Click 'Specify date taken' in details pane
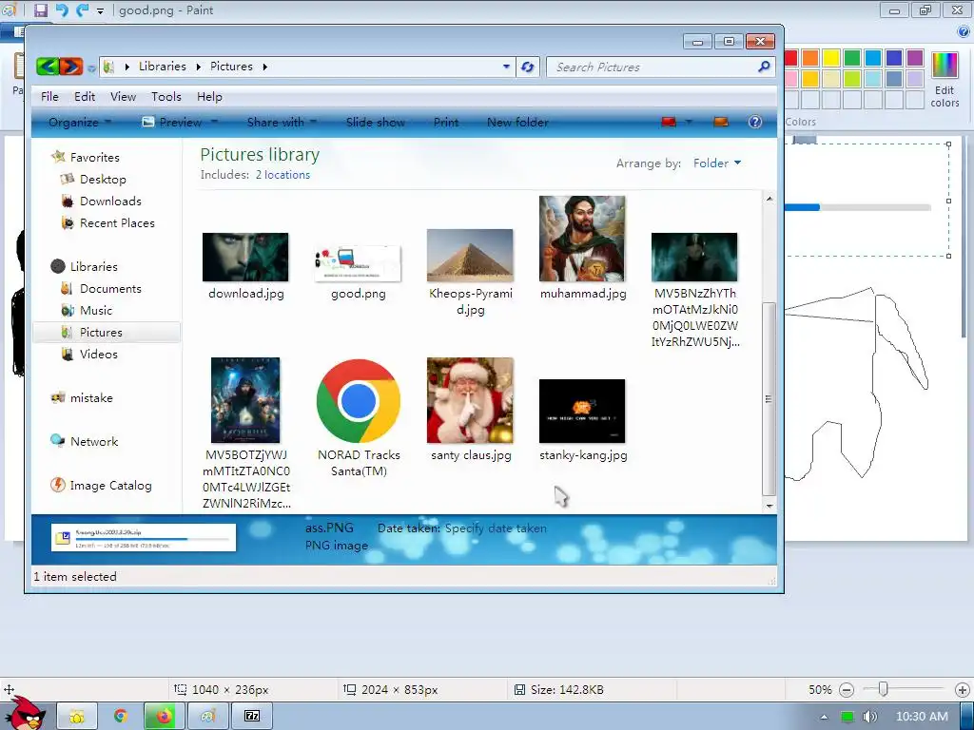The height and width of the screenshot is (730, 974). pyautogui.click(x=496, y=528)
